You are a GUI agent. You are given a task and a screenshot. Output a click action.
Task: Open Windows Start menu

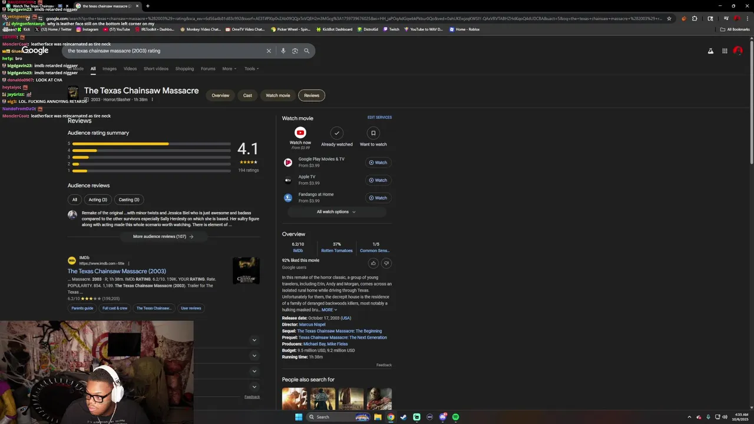click(x=299, y=417)
